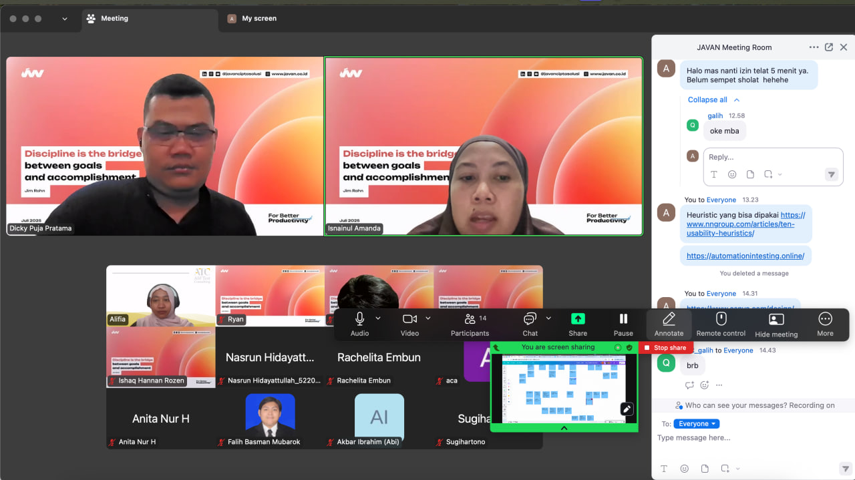Collapse the screen sharing preview
The height and width of the screenshot is (480, 855).
(564, 428)
